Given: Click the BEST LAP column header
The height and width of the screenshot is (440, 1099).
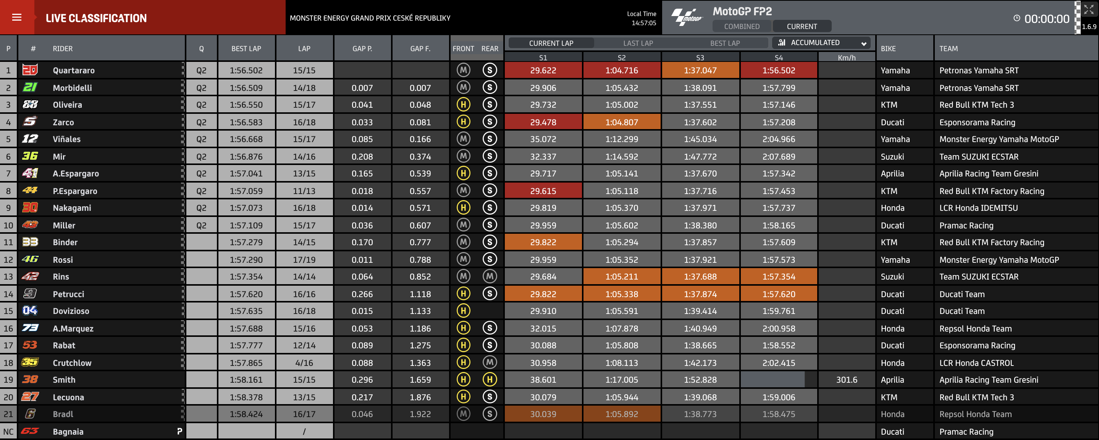Looking at the screenshot, I should pyautogui.click(x=246, y=49).
